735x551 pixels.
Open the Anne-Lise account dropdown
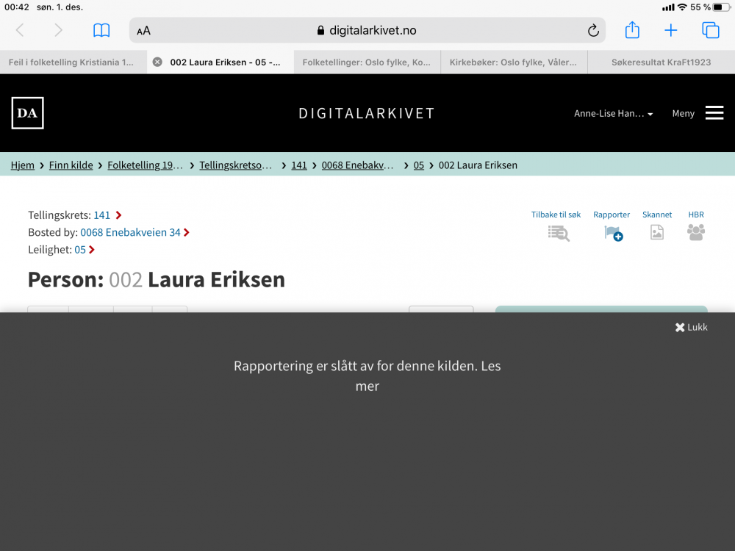click(x=614, y=113)
